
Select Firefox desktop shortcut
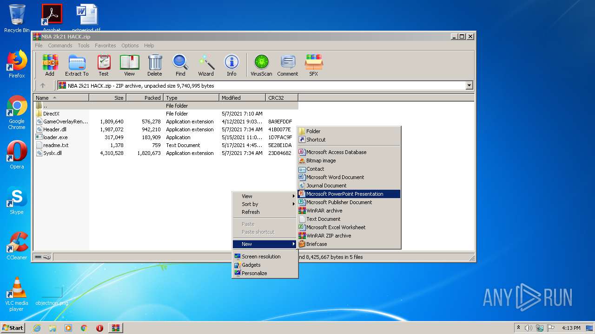[17, 64]
